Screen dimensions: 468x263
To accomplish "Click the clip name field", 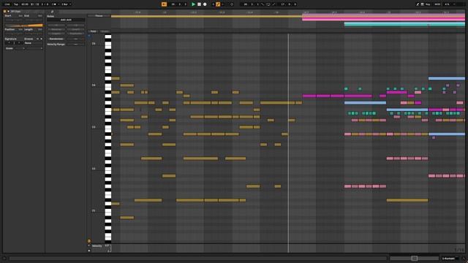I will coord(26,12).
